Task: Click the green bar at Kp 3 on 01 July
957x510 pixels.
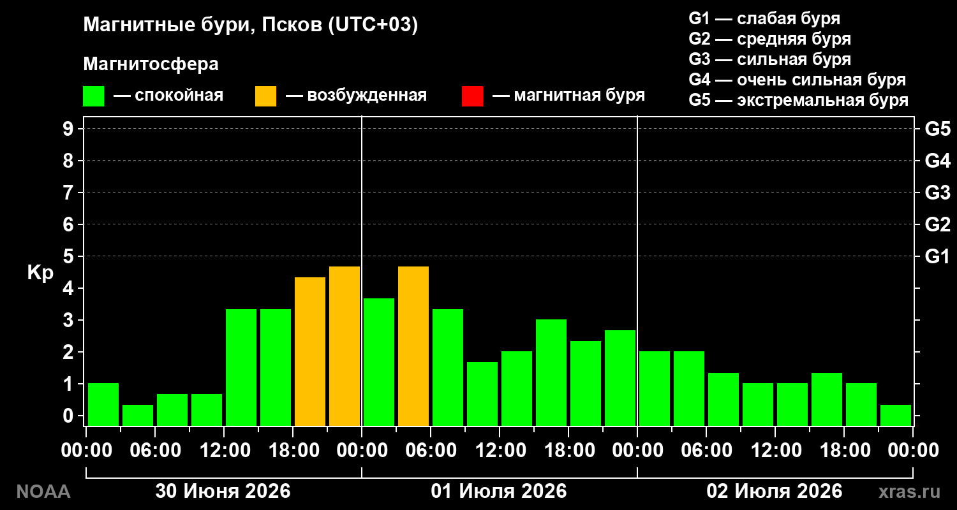Action: [x=551, y=372]
